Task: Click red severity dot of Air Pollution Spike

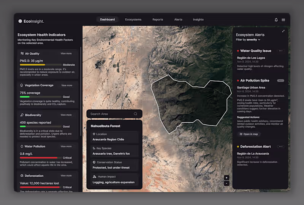Action: 238,80
